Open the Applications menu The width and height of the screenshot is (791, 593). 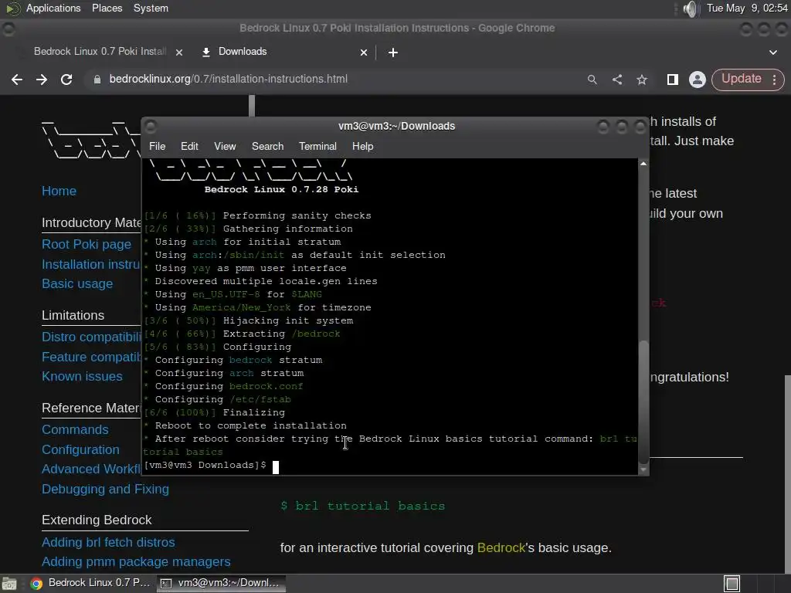coord(53,8)
